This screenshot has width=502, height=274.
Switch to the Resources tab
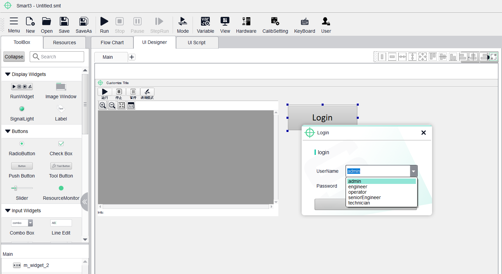tap(65, 43)
